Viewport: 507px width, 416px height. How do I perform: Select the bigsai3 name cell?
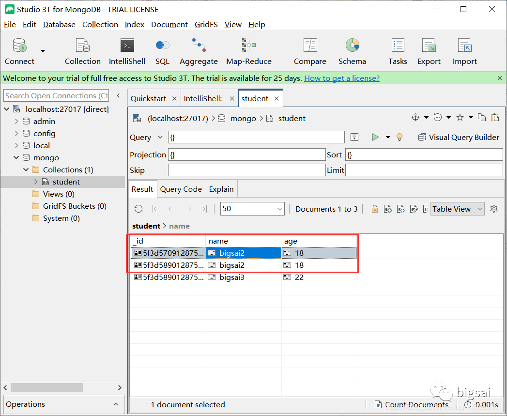coord(244,277)
